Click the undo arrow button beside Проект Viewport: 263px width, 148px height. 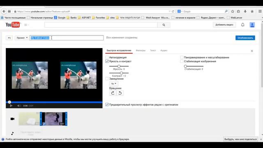(9, 38)
